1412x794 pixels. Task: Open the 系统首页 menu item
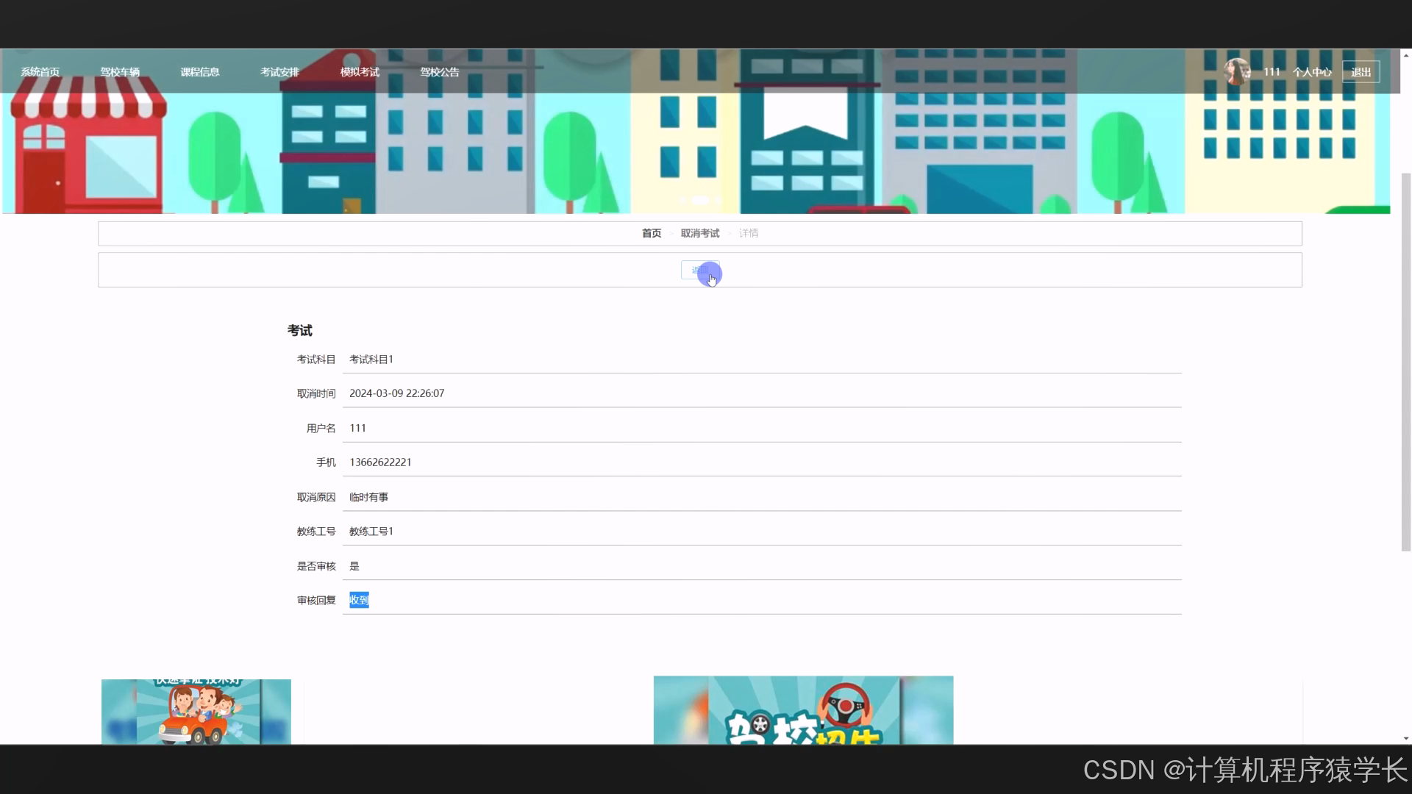click(x=40, y=72)
